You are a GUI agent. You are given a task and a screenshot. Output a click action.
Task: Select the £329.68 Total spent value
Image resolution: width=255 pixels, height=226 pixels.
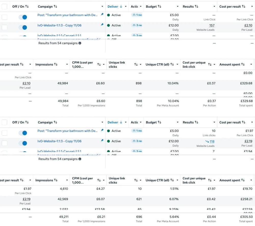pos(247,101)
